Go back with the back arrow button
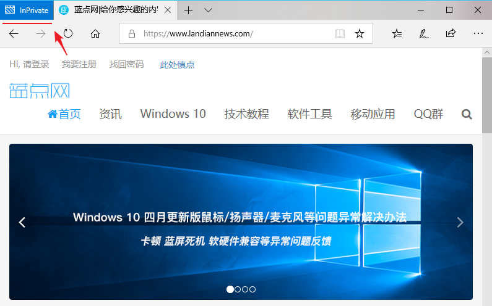Screen dimensions: 492x306 pos(14,33)
